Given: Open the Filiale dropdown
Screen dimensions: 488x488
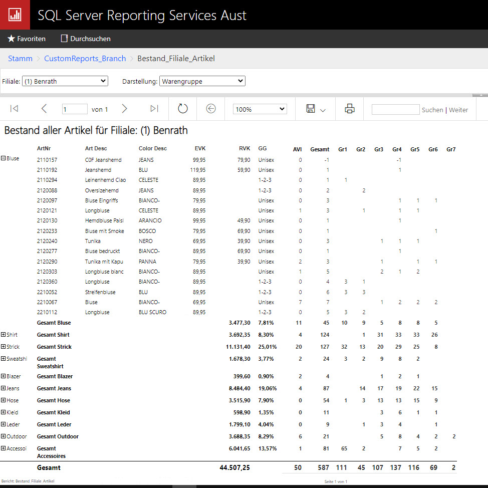Looking at the screenshot, I should pyautogui.click(x=65, y=81).
